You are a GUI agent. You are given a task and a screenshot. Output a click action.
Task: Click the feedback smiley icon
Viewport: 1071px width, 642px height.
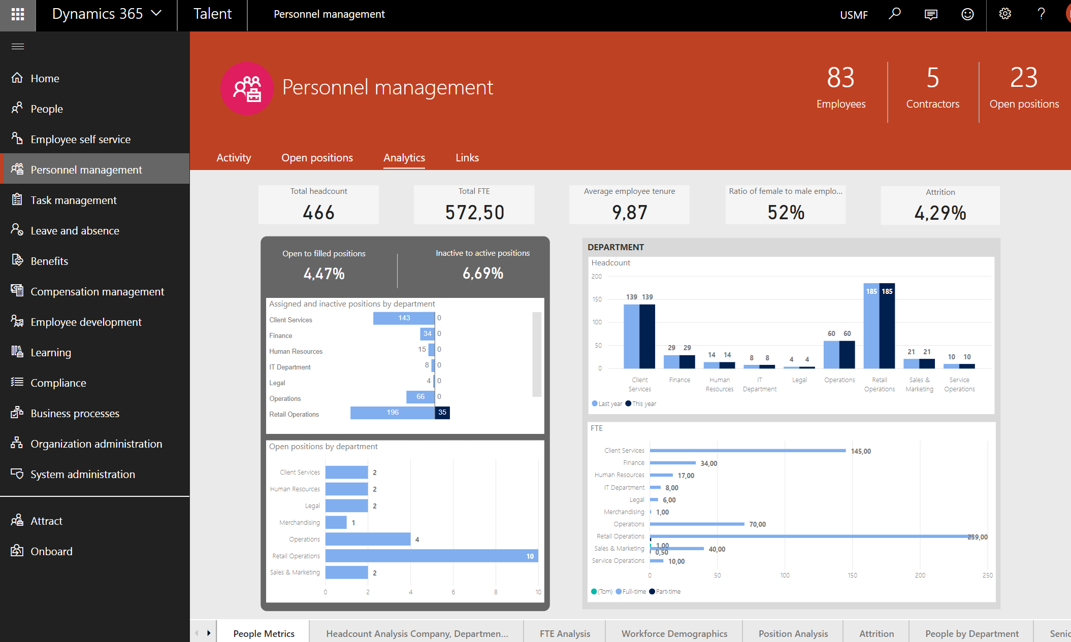967,14
